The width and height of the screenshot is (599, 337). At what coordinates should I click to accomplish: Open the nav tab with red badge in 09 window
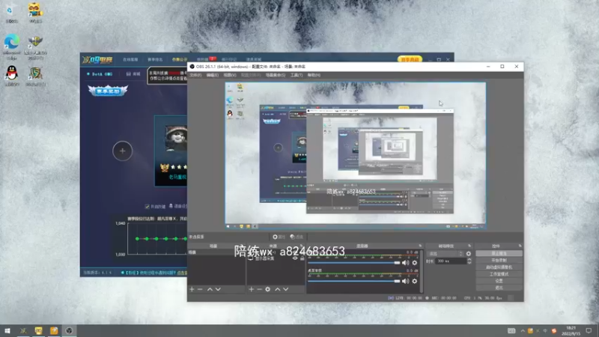coord(205,59)
